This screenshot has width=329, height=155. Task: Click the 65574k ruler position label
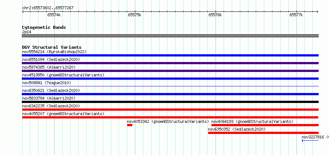click(x=54, y=15)
